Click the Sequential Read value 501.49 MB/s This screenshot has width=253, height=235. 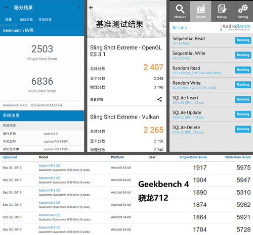click(x=181, y=43)
